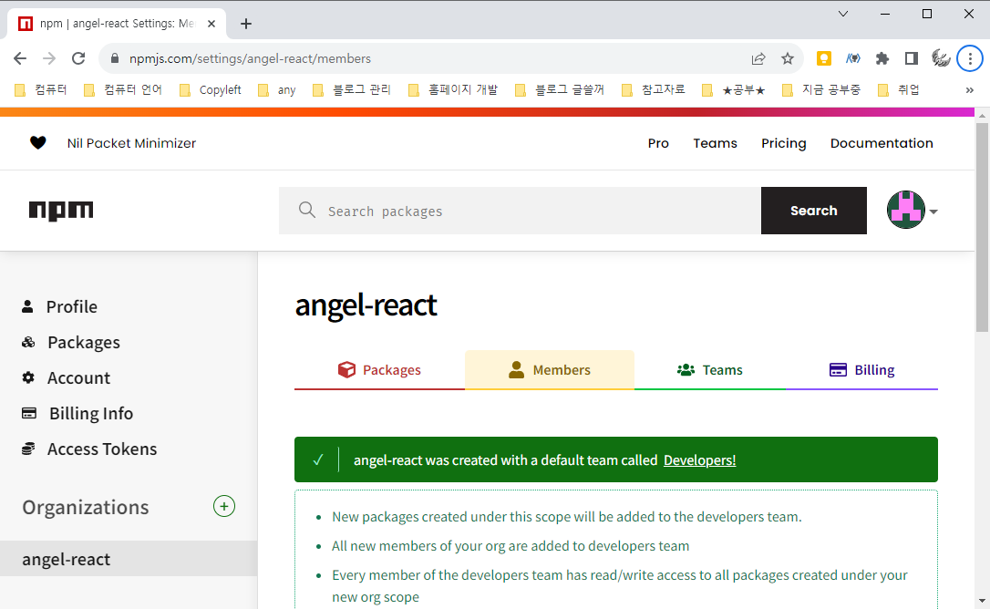Open the 컴퓨터 bookmark folder
Image resolution: width=990 pixels, height=609 pixels.
[41, 90]
